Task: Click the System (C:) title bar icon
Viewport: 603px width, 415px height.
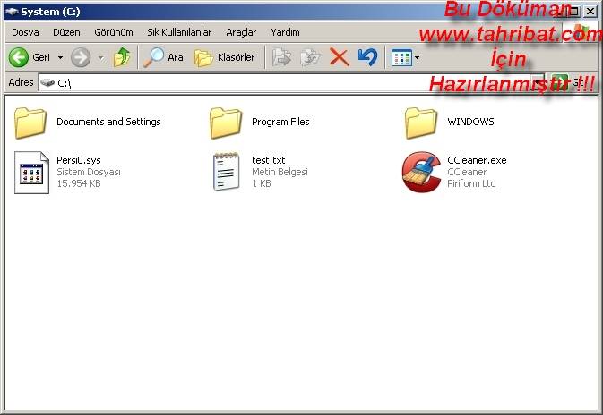Action: (12, 12)
